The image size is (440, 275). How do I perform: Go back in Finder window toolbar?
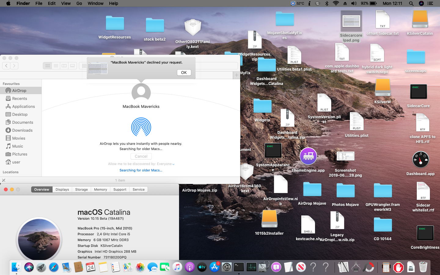(x=6, y=65)
